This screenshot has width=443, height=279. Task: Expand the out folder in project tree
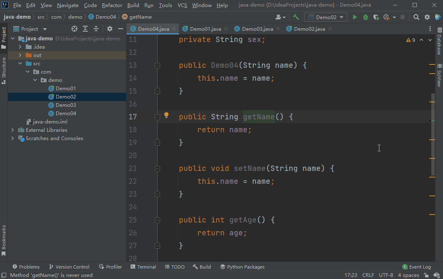click(20, 55)
